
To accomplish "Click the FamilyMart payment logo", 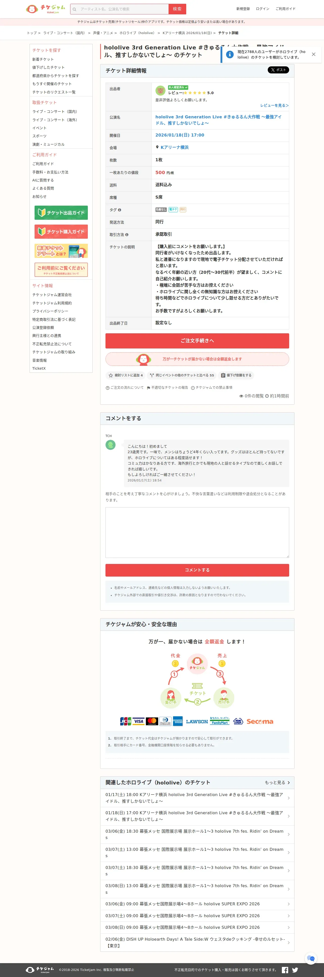I will pos(220,721).
